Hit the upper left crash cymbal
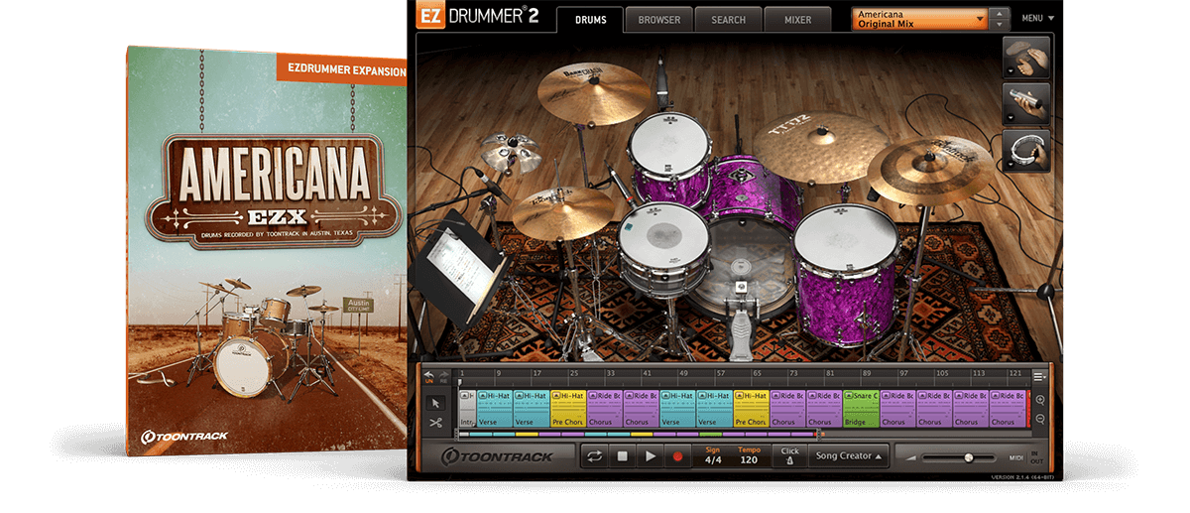 click(x=593, y=95)
